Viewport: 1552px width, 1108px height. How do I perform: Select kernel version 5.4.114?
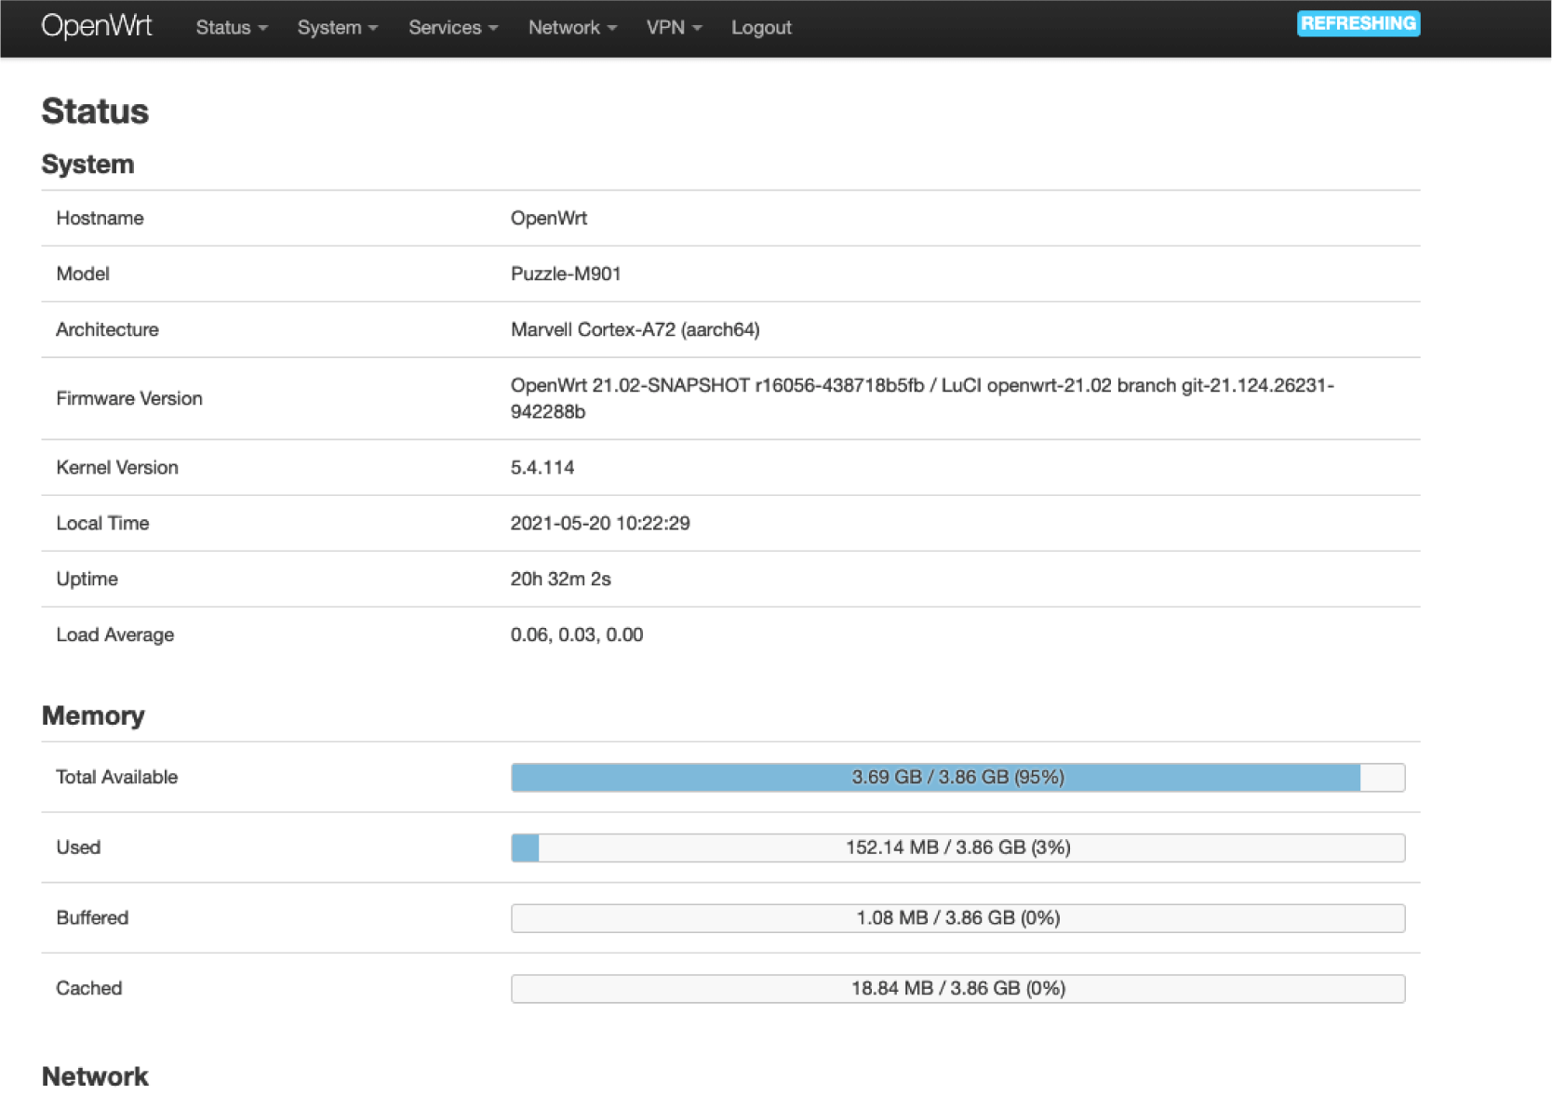click(542, 468)
